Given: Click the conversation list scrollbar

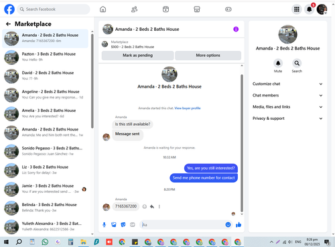Looking at the screenshot, I should 92,81.
